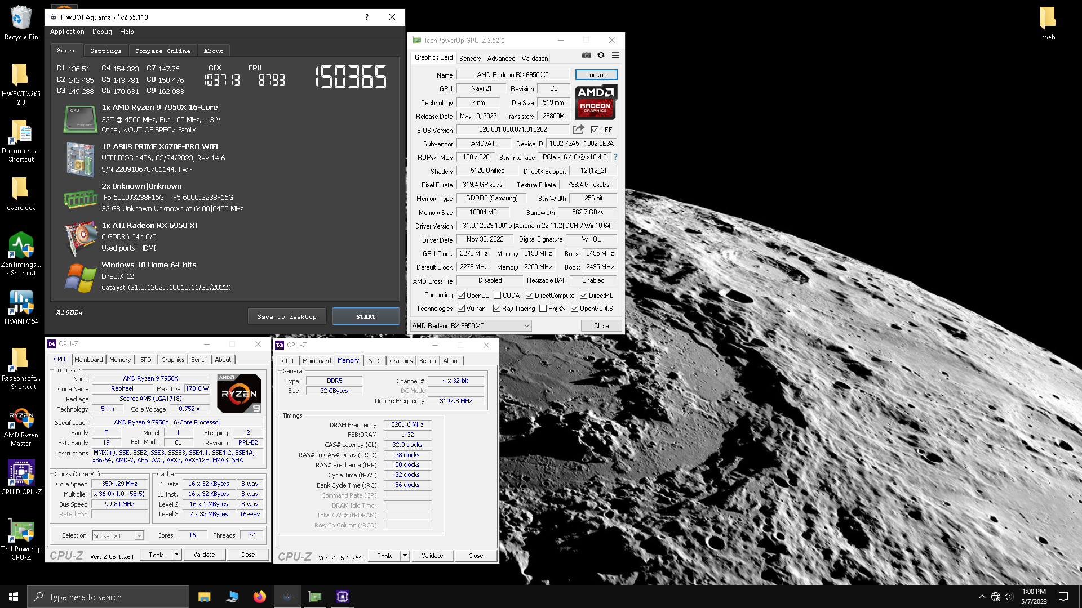Open the web folder on desktop
This screenshot has height=608, width=1082.
pyautogui.click(x=1048, y=23)
